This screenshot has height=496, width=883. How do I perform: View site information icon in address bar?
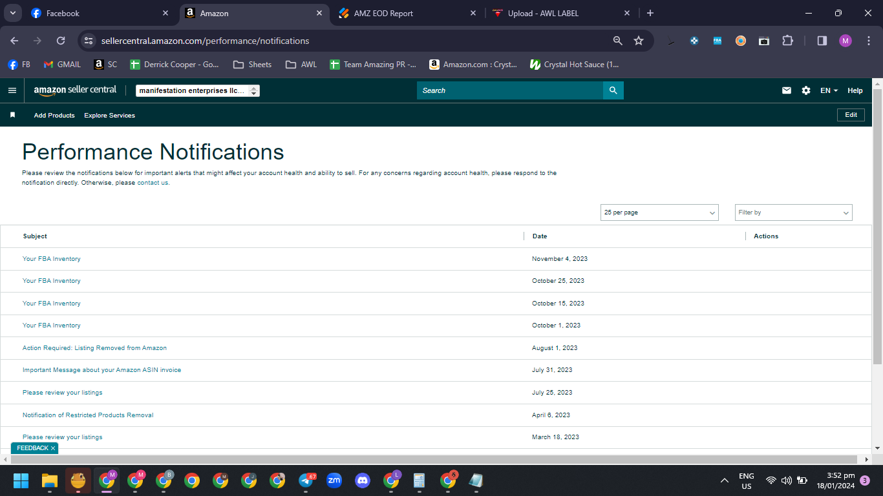pos(89,41)
